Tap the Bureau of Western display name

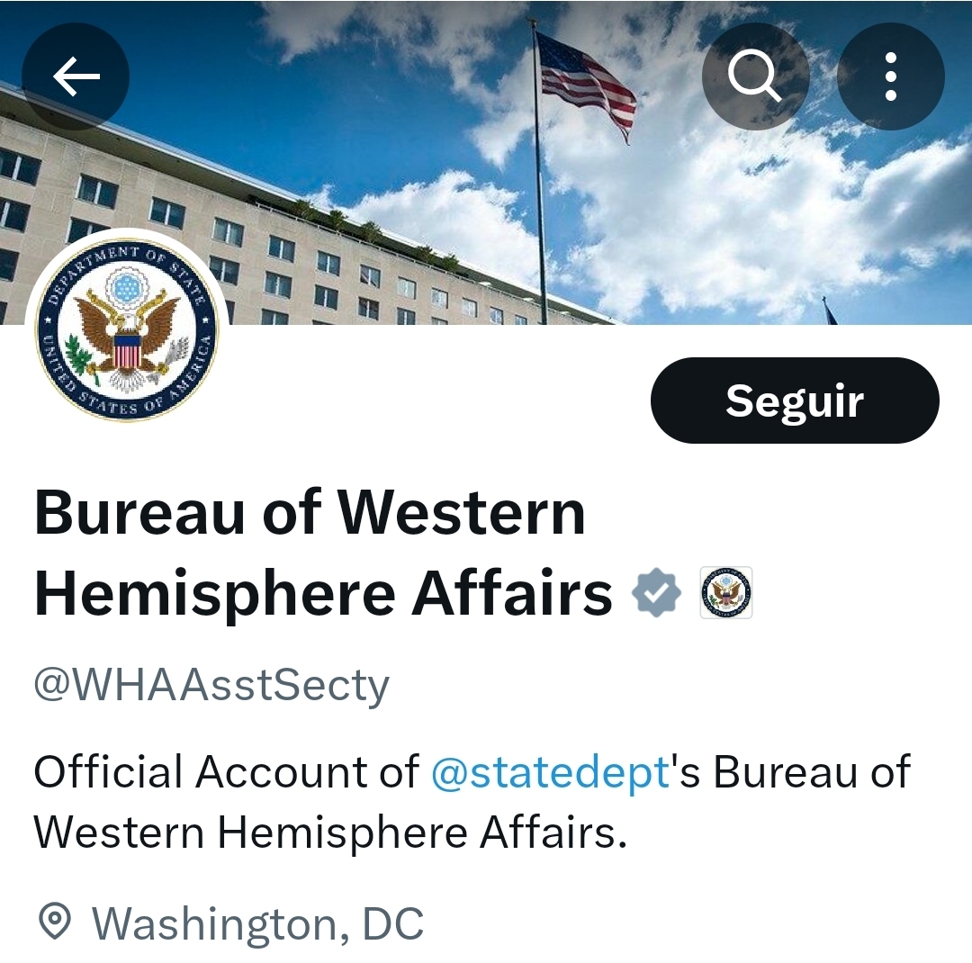coord(310,513)
